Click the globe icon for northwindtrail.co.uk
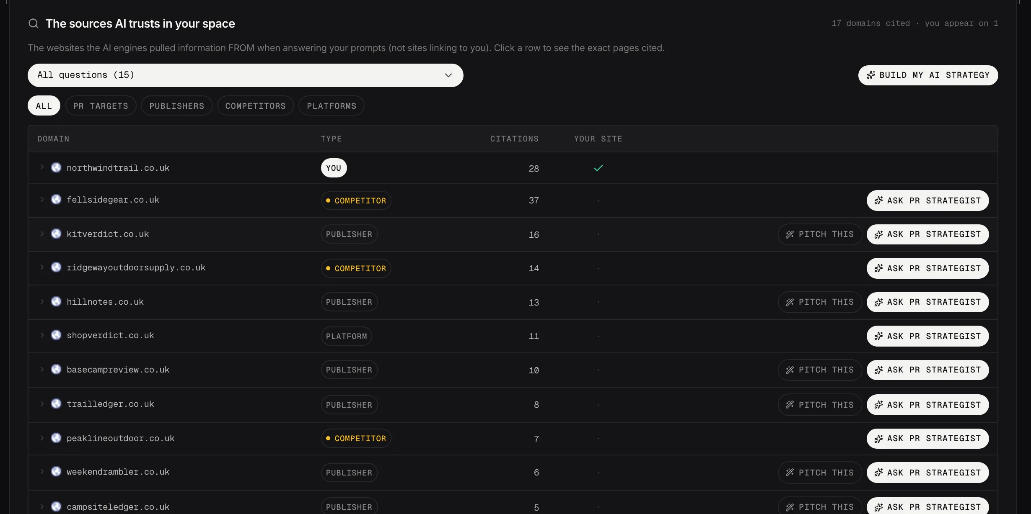 pos(56,168)
